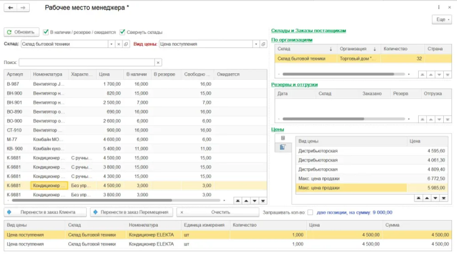Expand the Склад dropdown list
The image size is (457, 254).
pyautogui.click(x=111, y=44)
